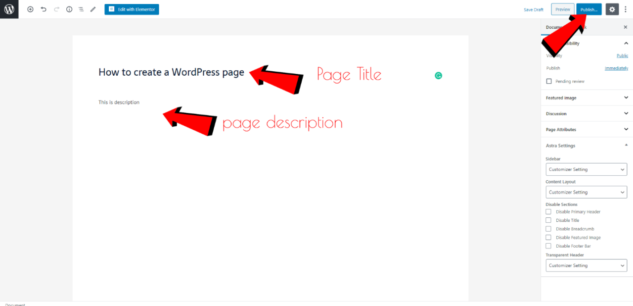
Task: Redo the last undone change
Action: [56, 9]
